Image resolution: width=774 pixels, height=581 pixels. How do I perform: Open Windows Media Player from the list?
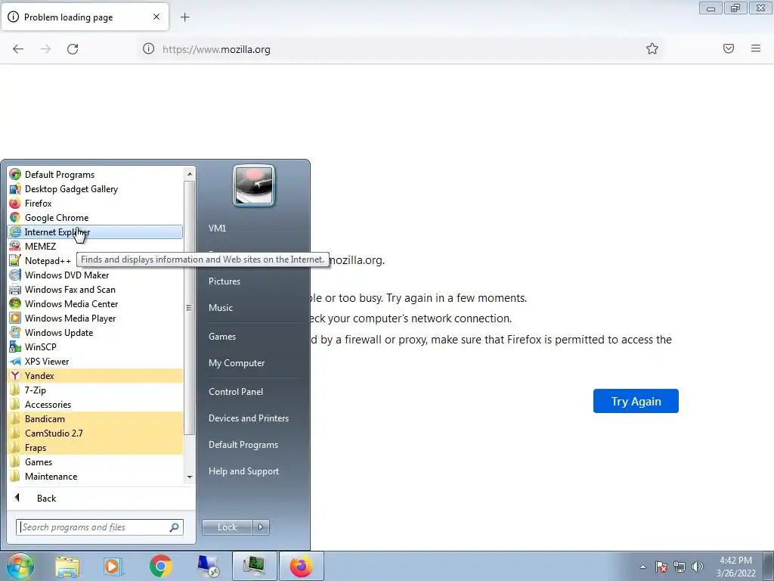coord(95,318)
